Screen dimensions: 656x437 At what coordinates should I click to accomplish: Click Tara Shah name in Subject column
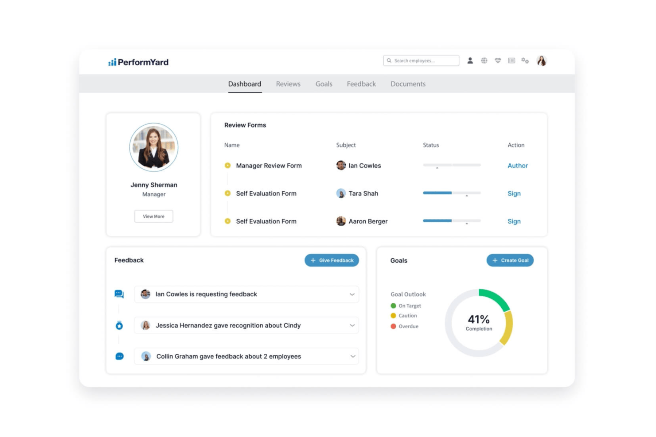click(363, 193)
